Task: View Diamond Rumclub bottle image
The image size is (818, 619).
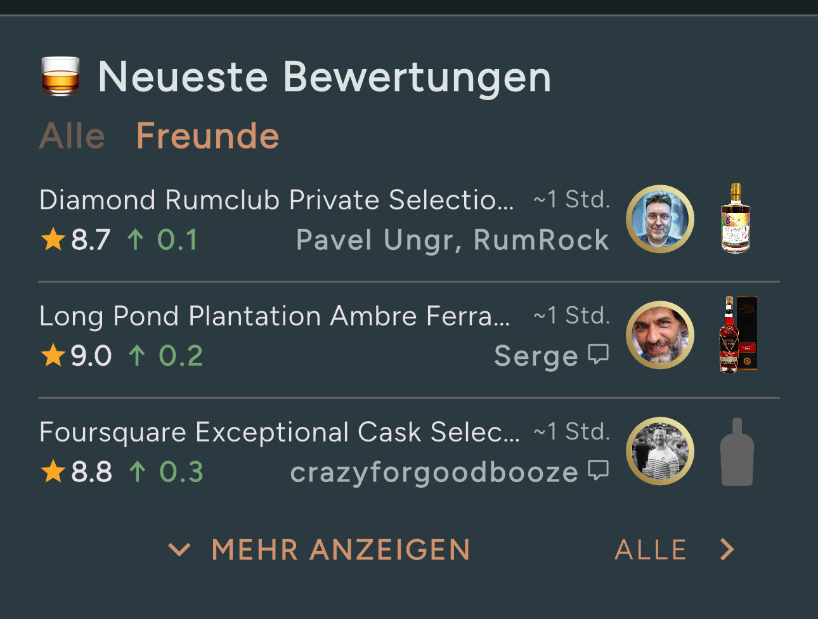Action: (x=736, y=219)
